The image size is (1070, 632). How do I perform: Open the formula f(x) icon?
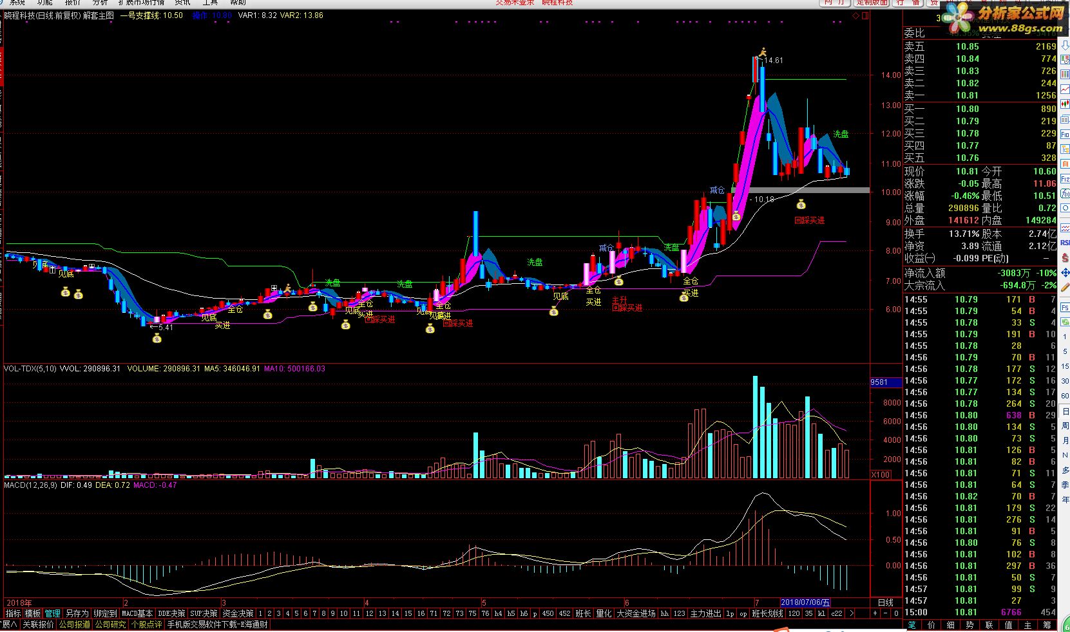(x=1064, y=192)
